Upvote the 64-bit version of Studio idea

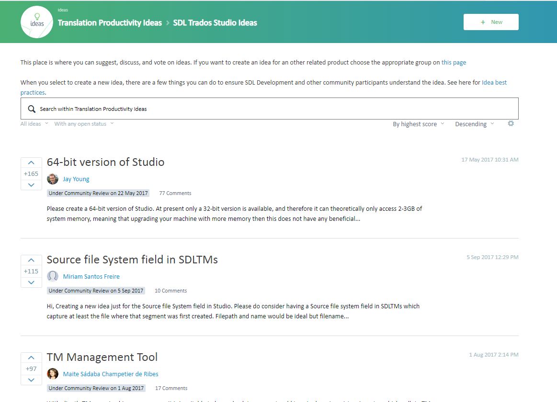point(31,163)
